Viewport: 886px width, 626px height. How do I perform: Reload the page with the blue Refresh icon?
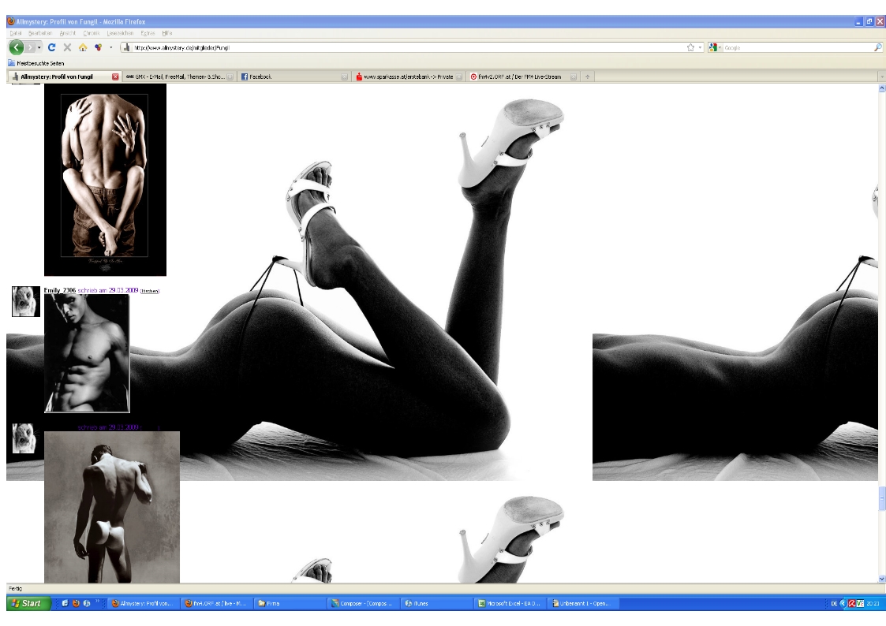(52, 47)
